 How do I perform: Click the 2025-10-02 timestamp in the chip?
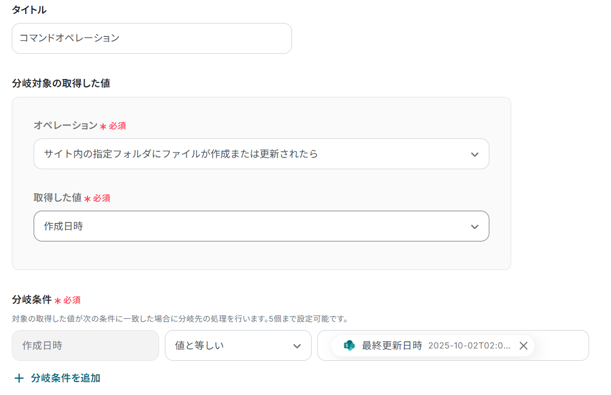469,346
